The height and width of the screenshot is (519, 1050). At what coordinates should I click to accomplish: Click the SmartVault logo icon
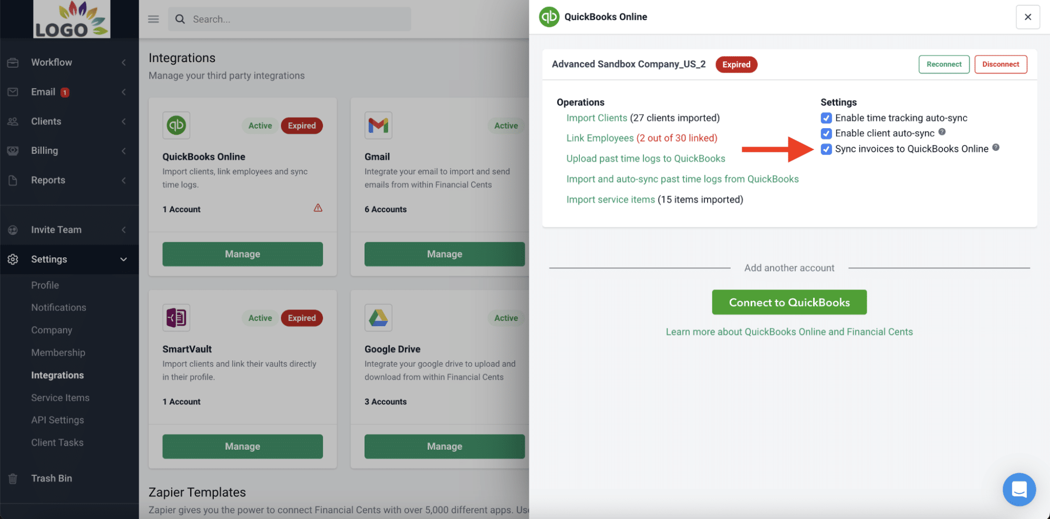pos(176,317)
